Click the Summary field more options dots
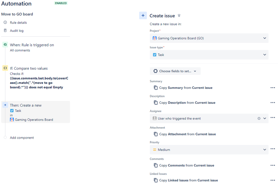The image size is (278, 185). tap(273, 87)
